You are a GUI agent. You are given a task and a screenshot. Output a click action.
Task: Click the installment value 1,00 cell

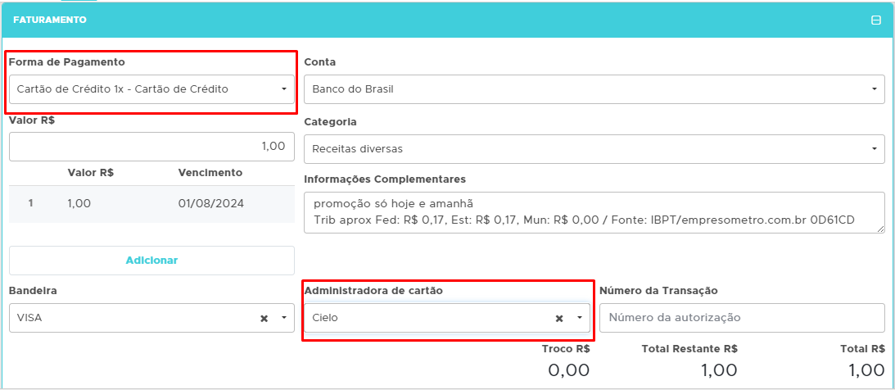pyautogui.click(x=79, y=203)
